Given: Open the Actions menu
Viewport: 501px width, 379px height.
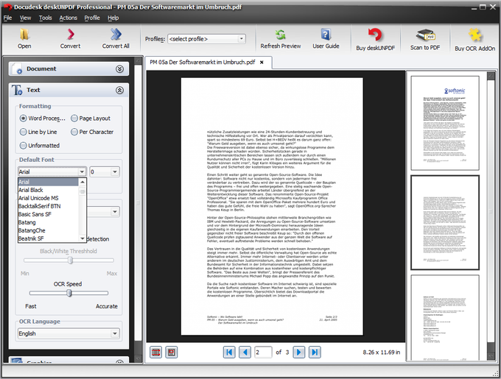Looking at the screenshot, I should pyautogui.click(x=68, y=18).
